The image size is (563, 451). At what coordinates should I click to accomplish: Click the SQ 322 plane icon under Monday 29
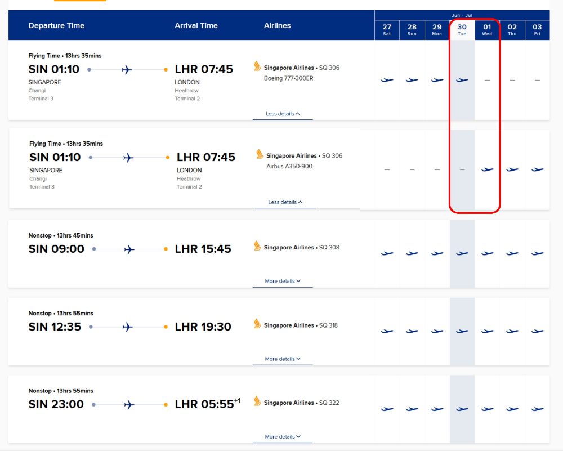pos(437,409)
